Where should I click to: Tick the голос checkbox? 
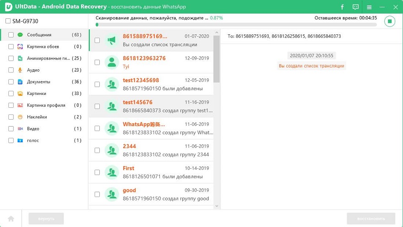(11, 140)
